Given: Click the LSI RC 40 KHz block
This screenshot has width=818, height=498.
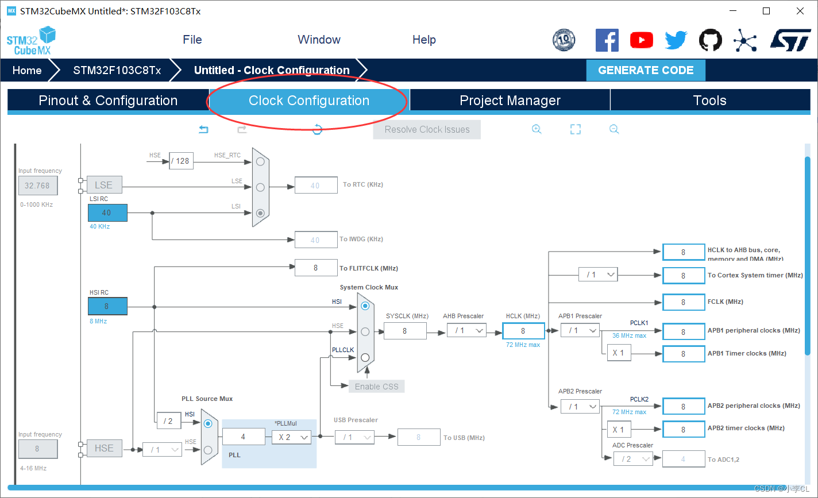Looking at the screenshot, I should tap(107, 213).
